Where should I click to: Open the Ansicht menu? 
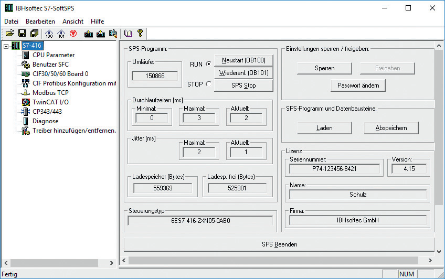tap(72, 22)
